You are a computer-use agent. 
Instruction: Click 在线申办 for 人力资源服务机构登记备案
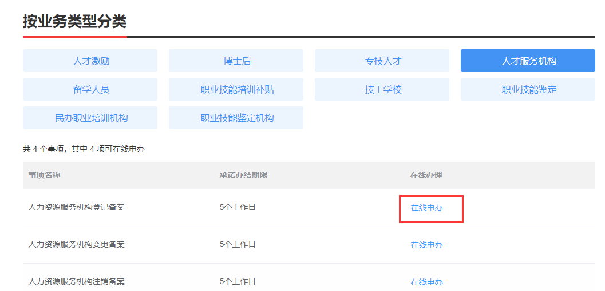coord(427,208)
